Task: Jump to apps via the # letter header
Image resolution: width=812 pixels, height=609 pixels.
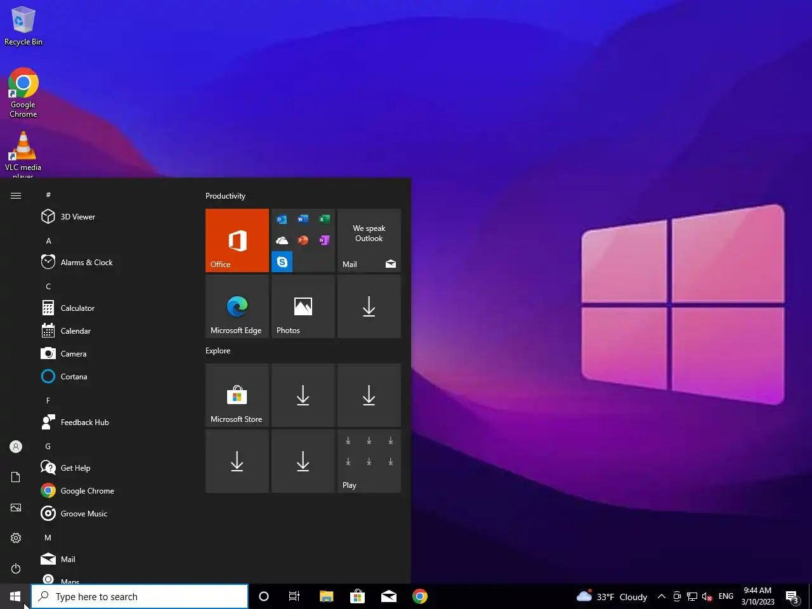Action: click(x=48, y=195)
